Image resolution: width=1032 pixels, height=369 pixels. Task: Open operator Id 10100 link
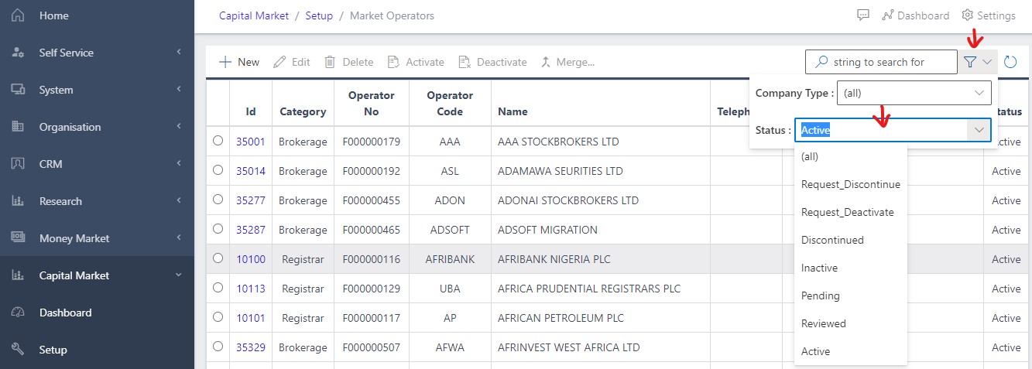click(x=251, y=259)
